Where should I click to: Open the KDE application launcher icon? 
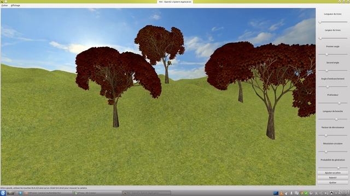(3, 193)
